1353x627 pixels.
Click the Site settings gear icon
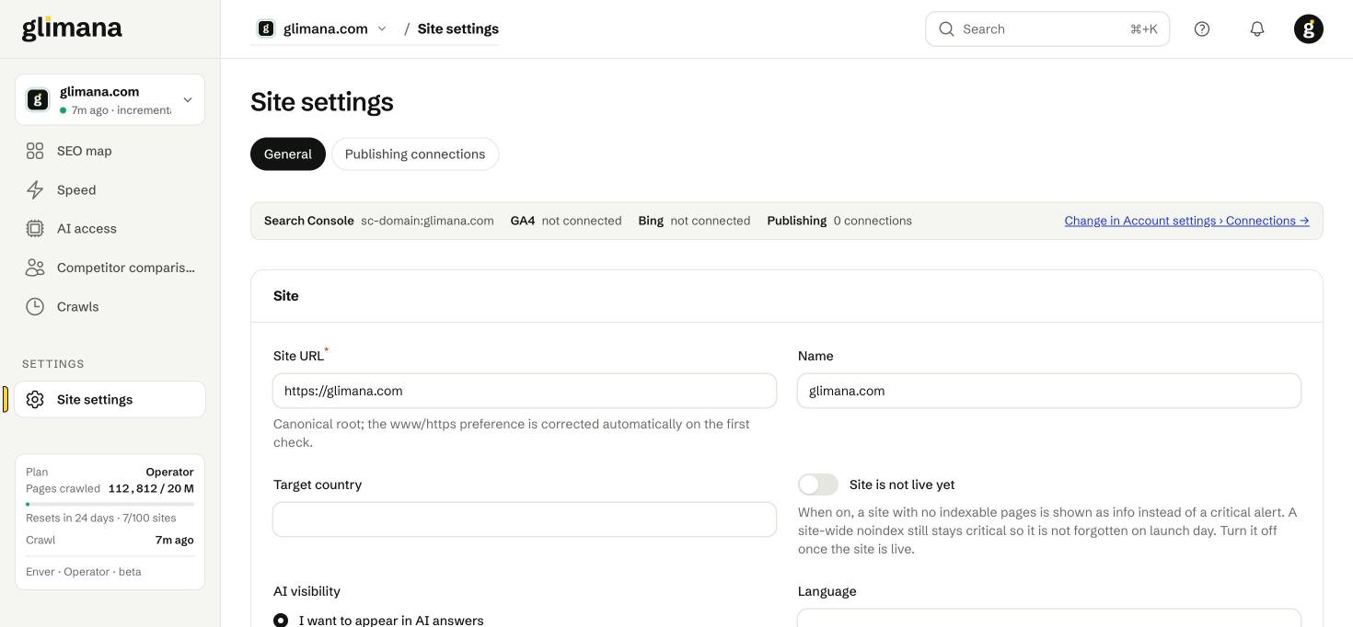35,399
